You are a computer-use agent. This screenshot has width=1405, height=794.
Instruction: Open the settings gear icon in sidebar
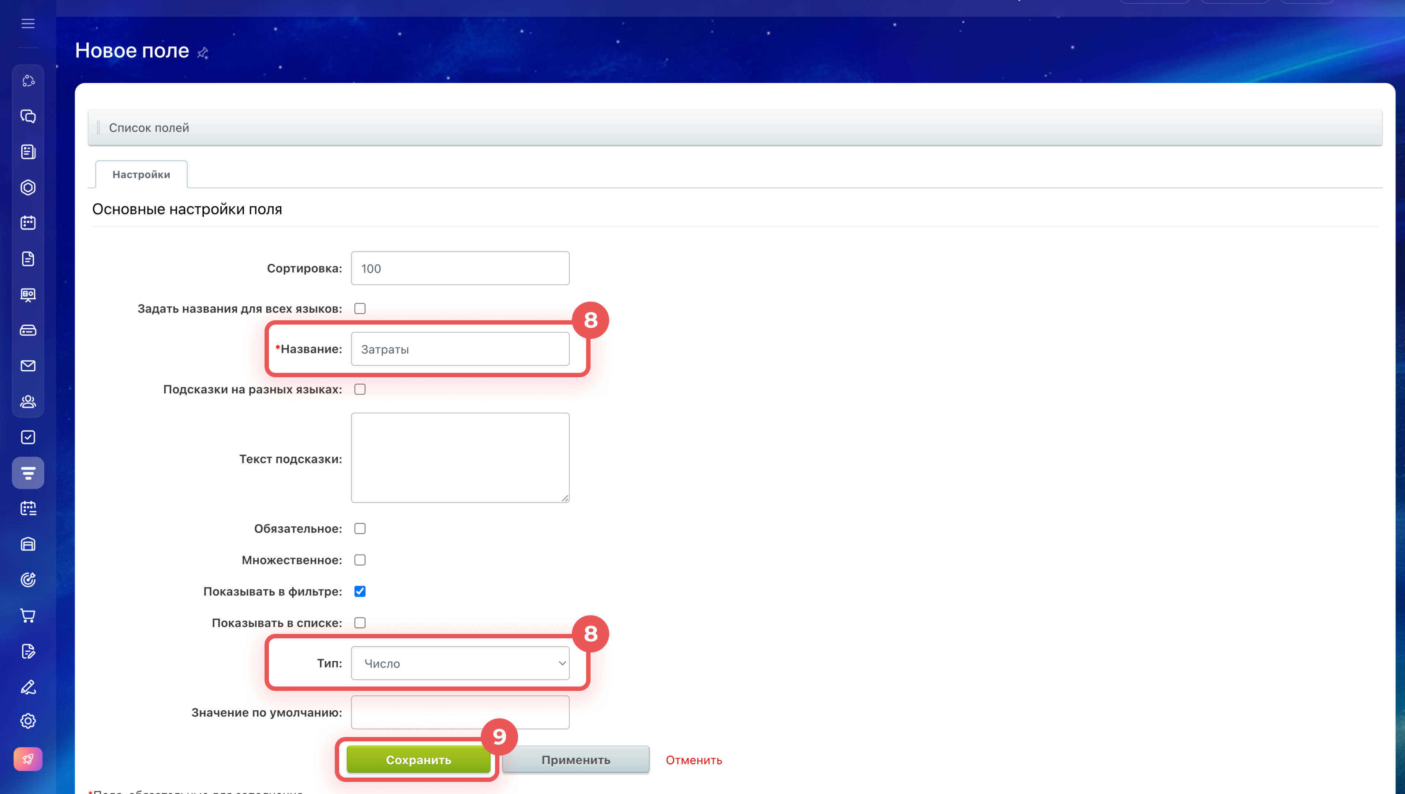28,721
